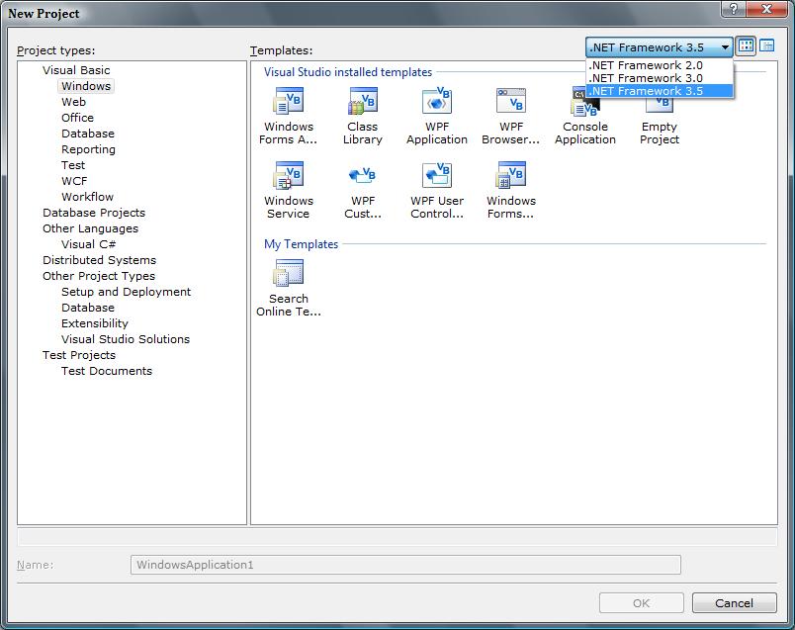Select the Web project type

[73, 101]
